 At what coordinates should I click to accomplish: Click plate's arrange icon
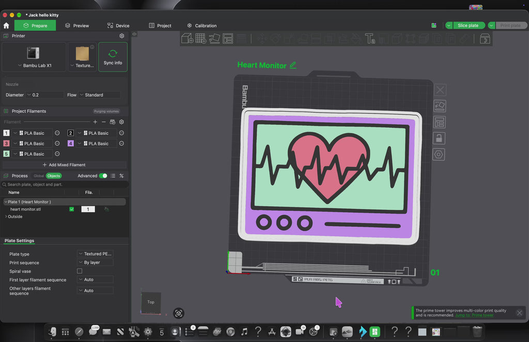click(x=440, y=122)
